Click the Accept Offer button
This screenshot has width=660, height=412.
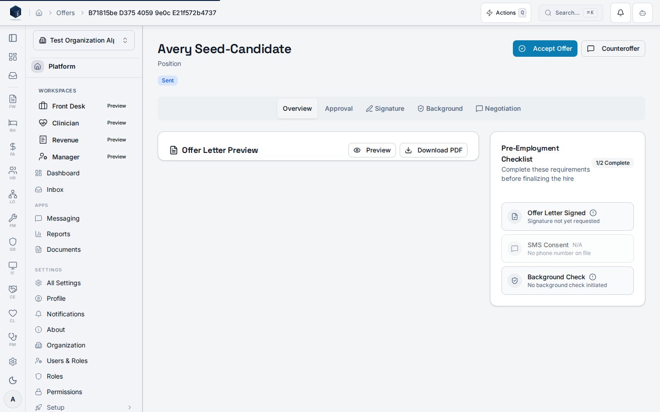[545, 49]
